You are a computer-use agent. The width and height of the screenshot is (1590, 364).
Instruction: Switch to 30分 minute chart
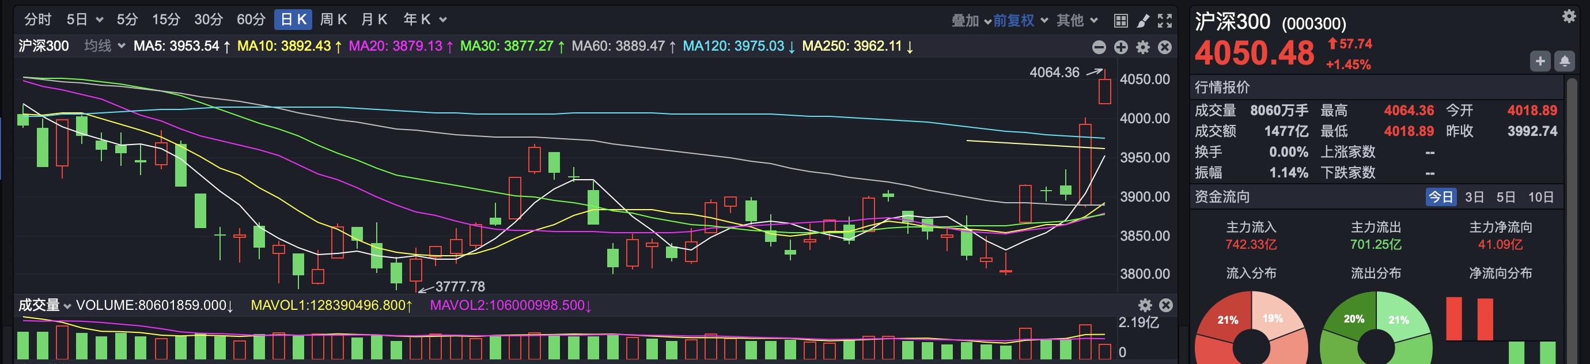tap(208, 20)
